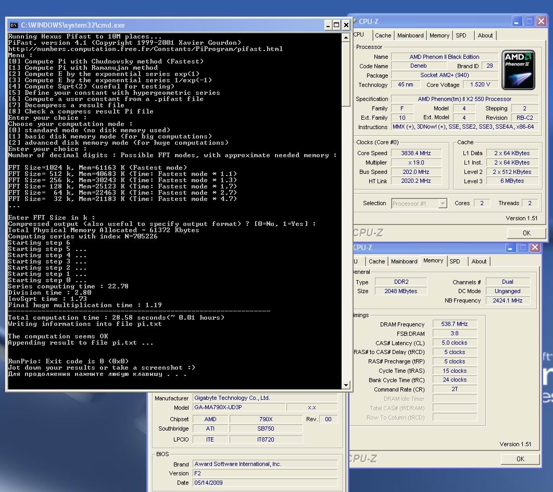Click the Bus Speed value 202.0 MHz
The width and height of the screenshot is (553, 492).
[416, 172]
